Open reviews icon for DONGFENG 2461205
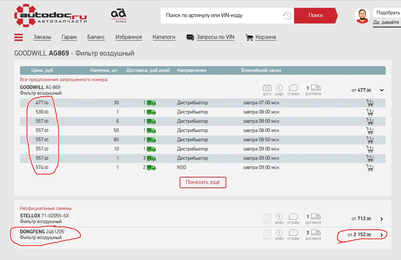Image resolution: width=401 pixels, height=260 pixels. point(293,233)
